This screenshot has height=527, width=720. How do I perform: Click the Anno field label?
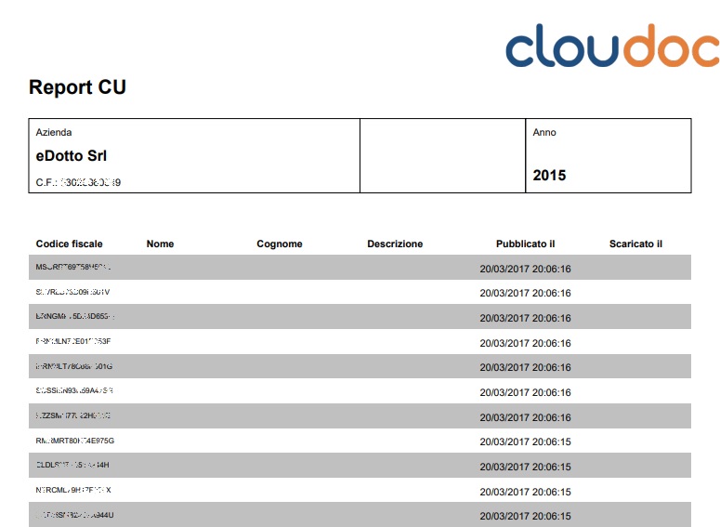click(544, 132)
